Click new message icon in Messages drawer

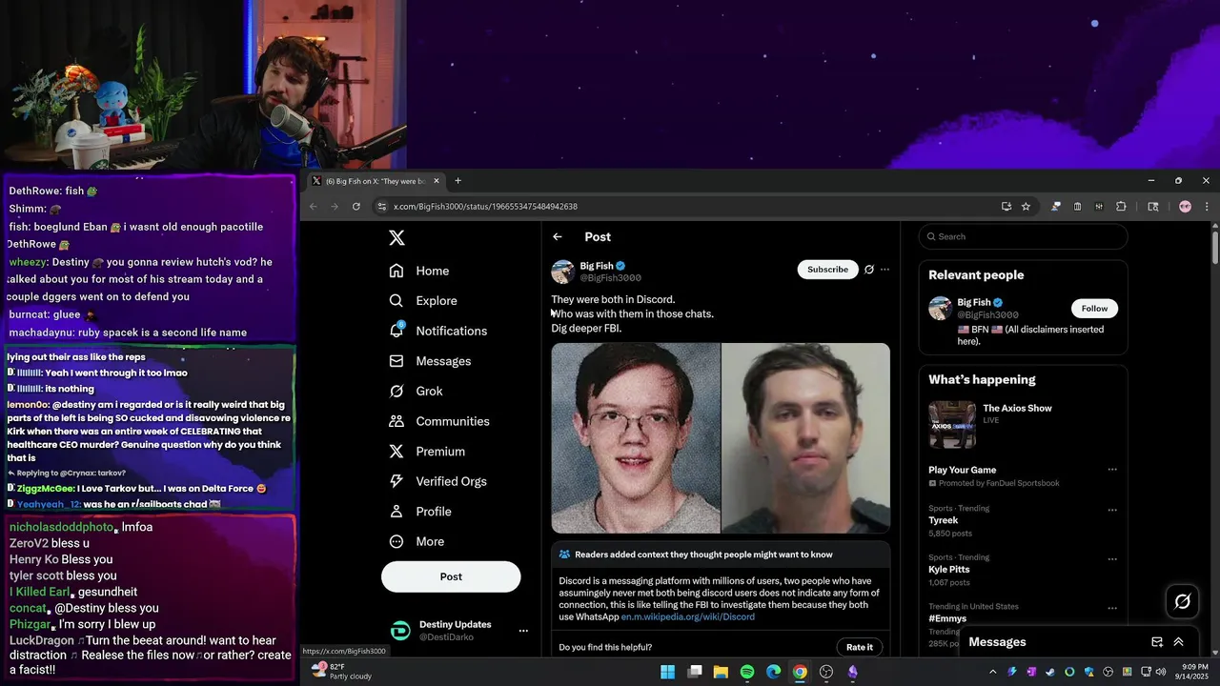tap(1157, 642)
